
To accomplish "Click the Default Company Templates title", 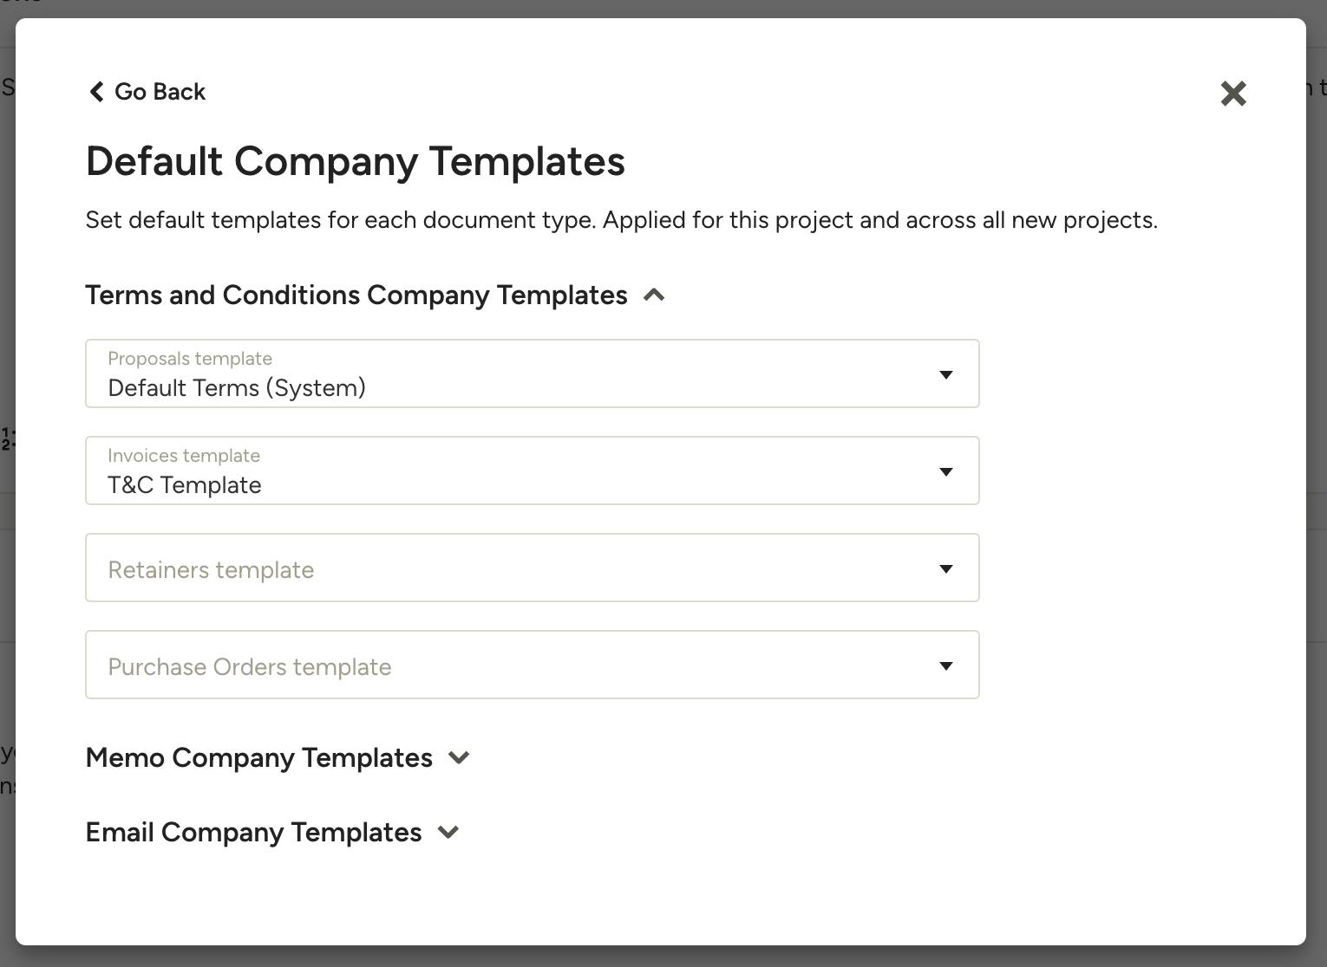I will pos(355,162).
